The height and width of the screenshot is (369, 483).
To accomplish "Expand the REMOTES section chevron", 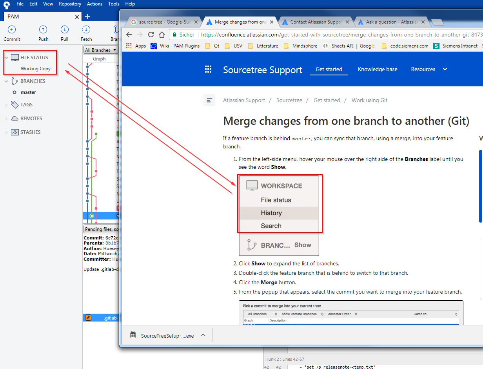I will coord(6,119).
